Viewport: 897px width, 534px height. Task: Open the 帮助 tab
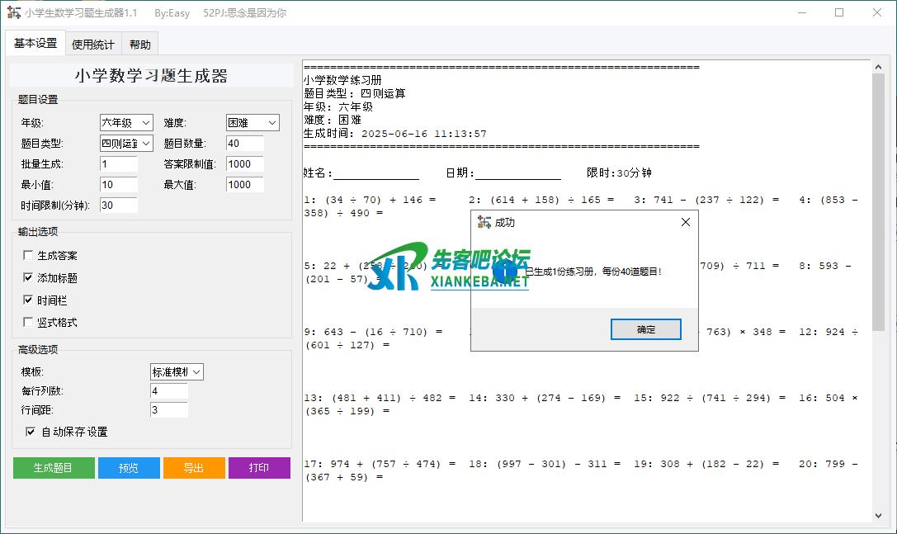pyautogui.click(x=140, y=45)
